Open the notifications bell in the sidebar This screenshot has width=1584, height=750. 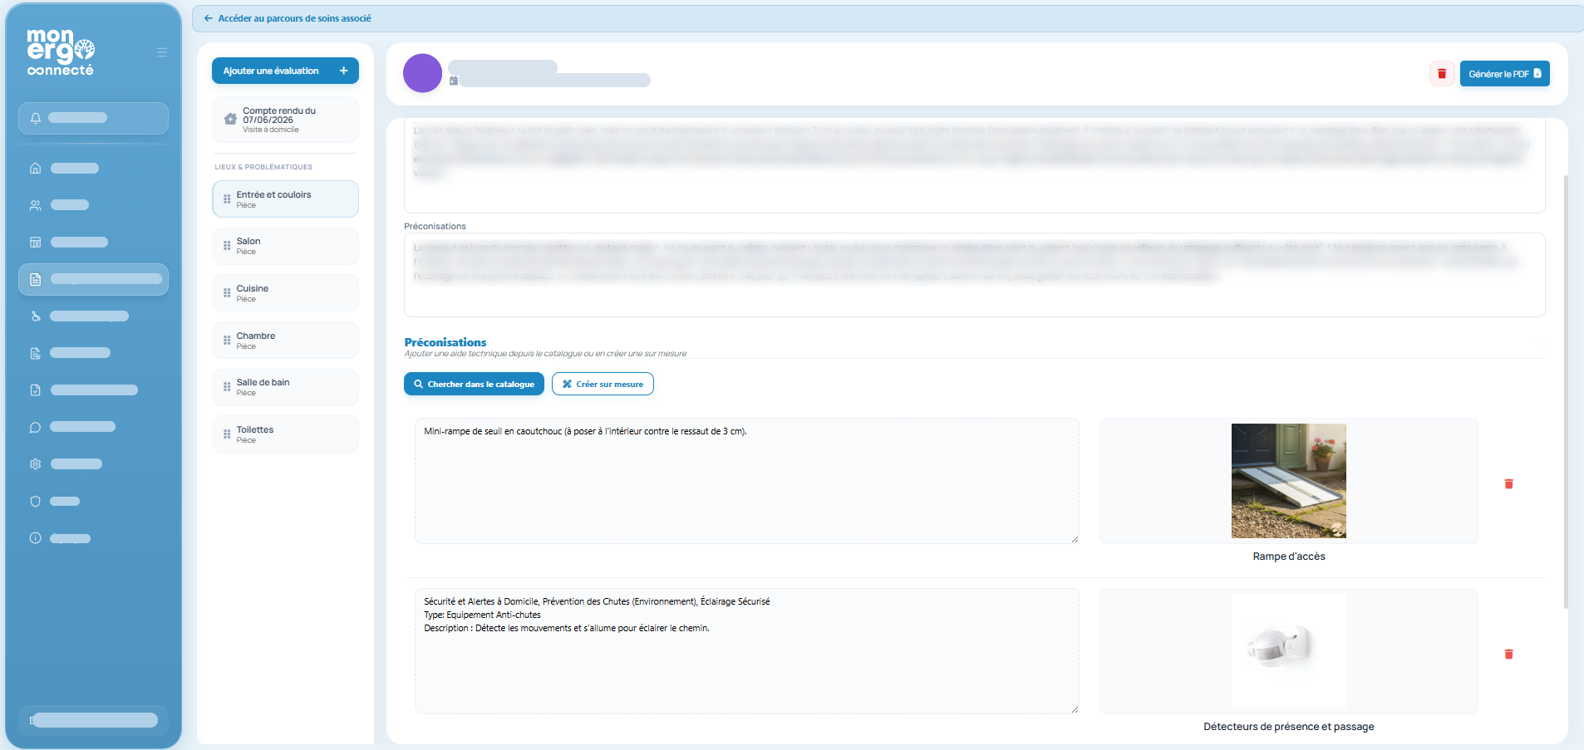(36, 118)
